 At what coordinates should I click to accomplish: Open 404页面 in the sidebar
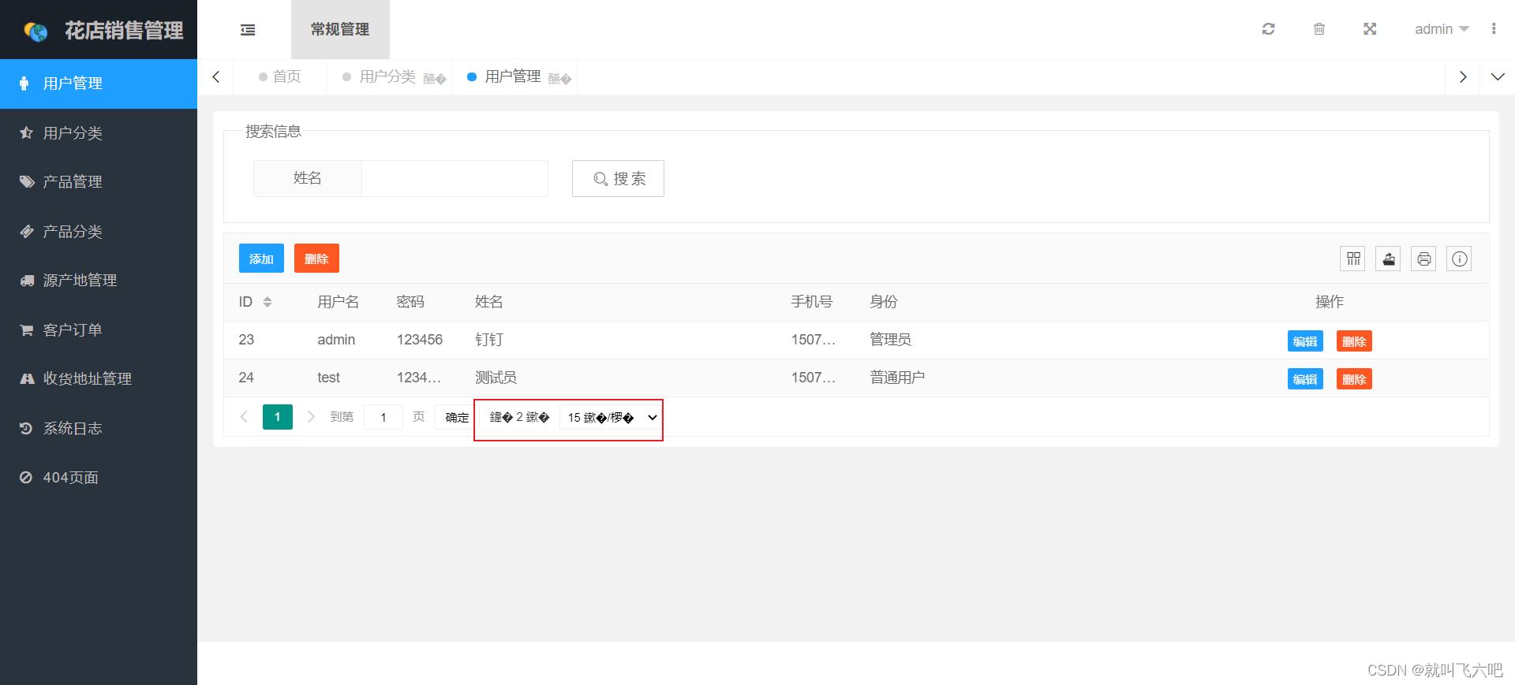99,478
